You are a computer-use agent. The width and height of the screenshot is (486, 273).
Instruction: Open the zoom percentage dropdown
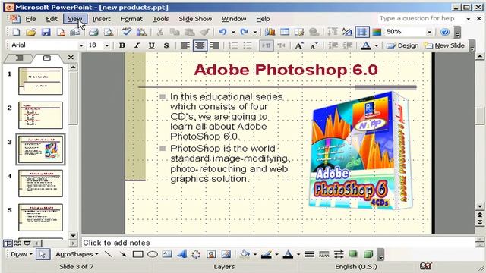(x=429, y=32)
